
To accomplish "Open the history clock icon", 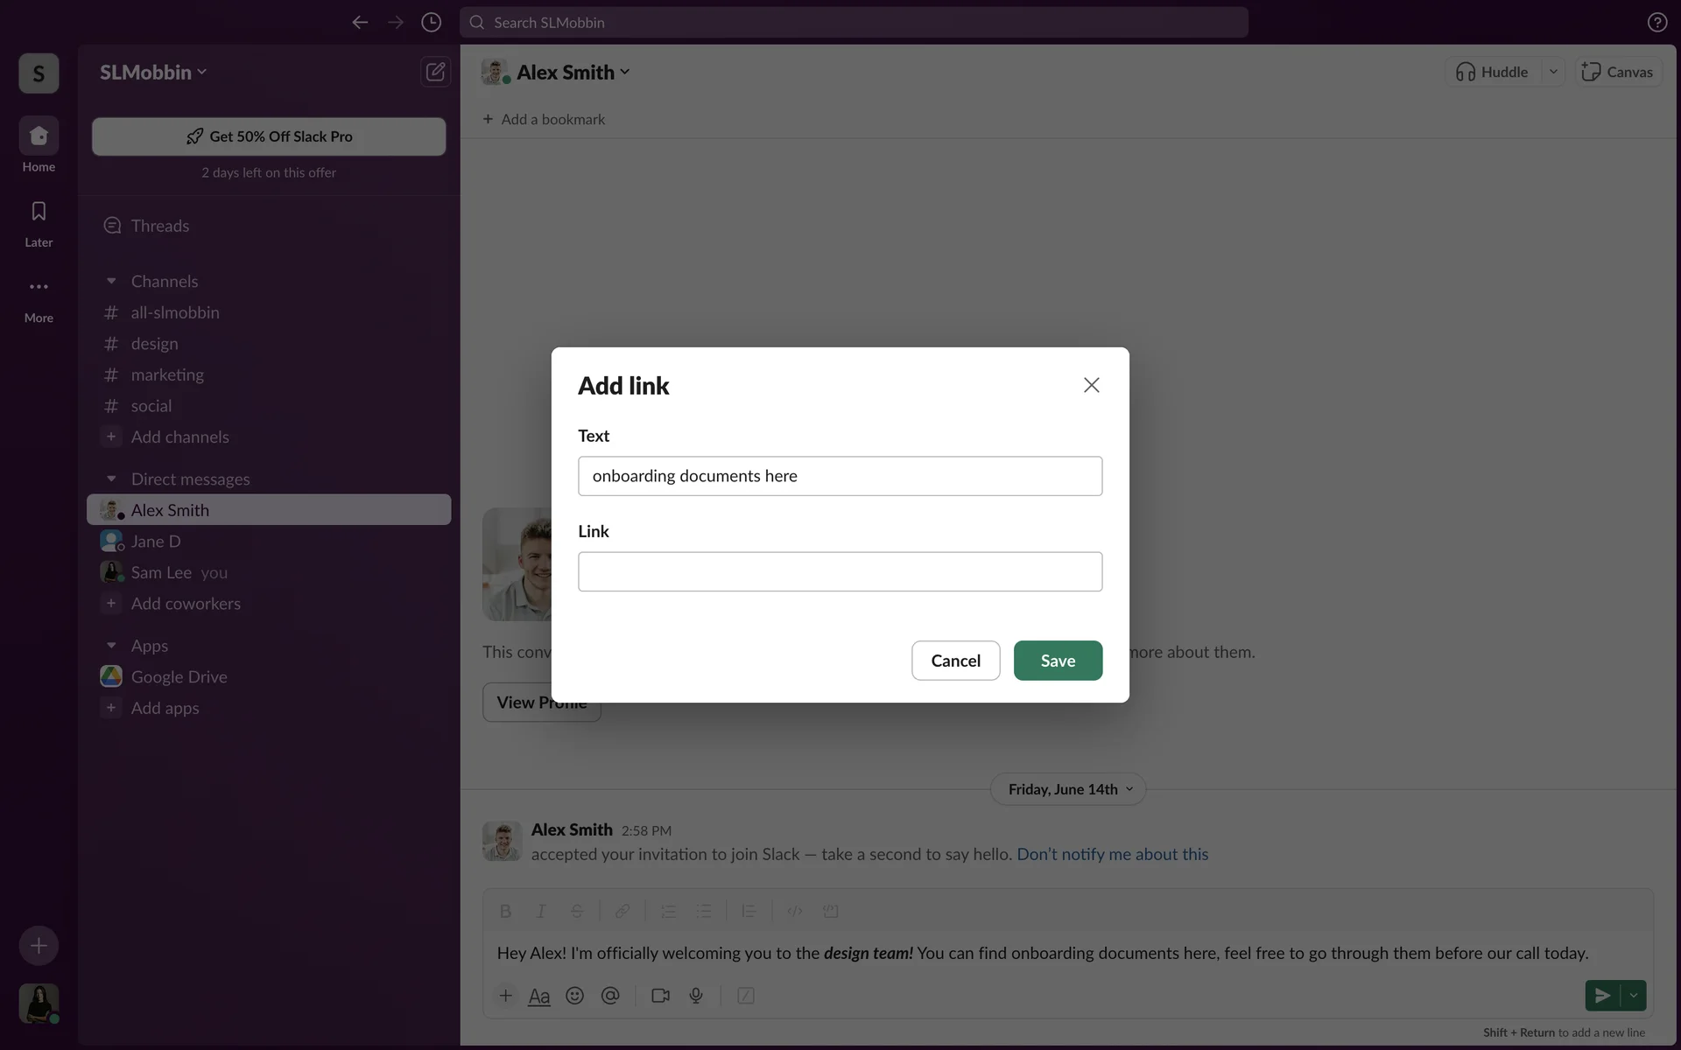I will coord(431,23).
